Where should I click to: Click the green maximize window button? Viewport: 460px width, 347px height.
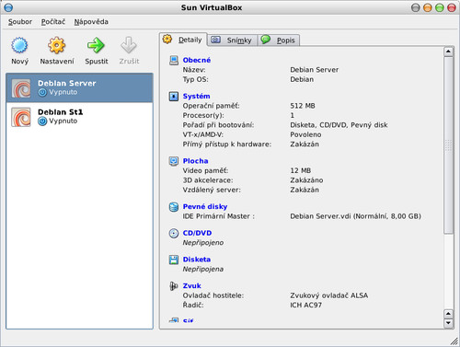440,7
